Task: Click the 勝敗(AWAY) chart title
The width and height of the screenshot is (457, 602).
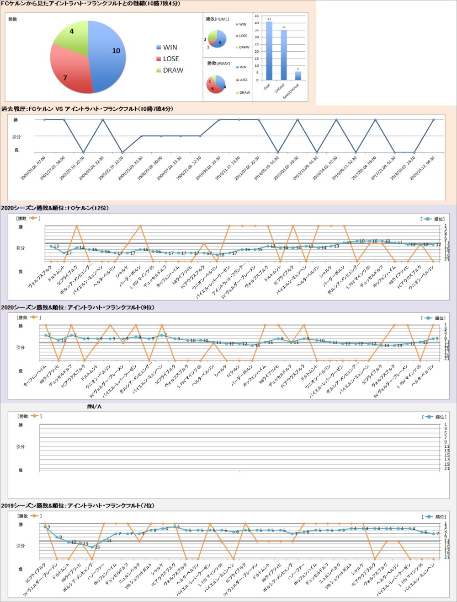Action: click(x=220, y=63)
